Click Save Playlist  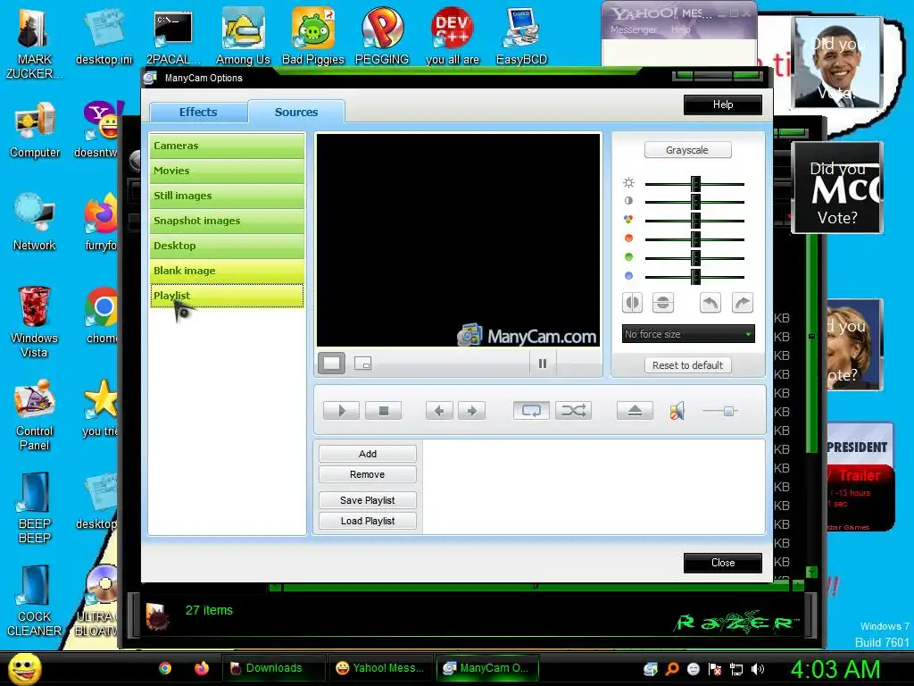point(367,500)
